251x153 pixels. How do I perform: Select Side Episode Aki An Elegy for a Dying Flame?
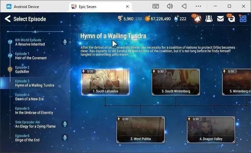35,124
